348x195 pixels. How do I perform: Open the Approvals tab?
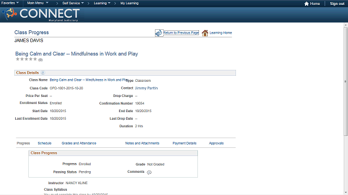point(216,143)
